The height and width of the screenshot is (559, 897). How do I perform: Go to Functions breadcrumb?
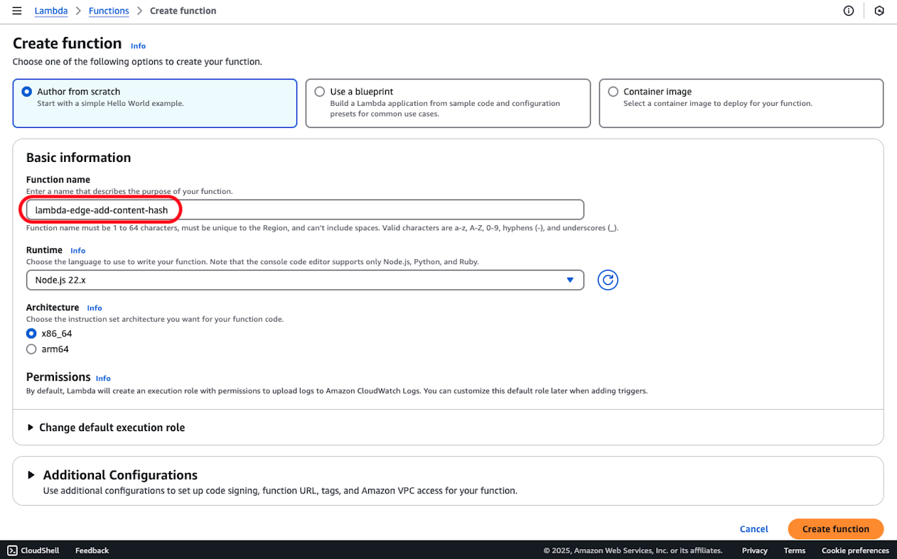[109, 11]
